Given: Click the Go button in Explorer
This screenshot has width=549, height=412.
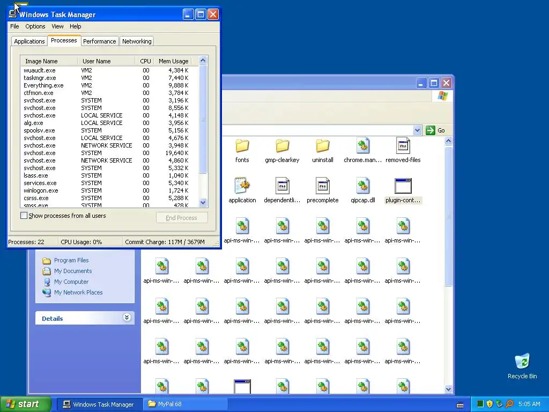Looking at the screenshot, I should (x=435, y=130).
